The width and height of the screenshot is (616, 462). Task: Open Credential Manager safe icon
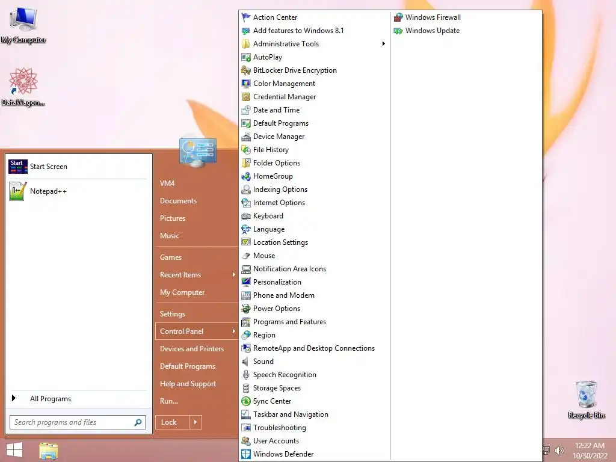click(246, 97)
